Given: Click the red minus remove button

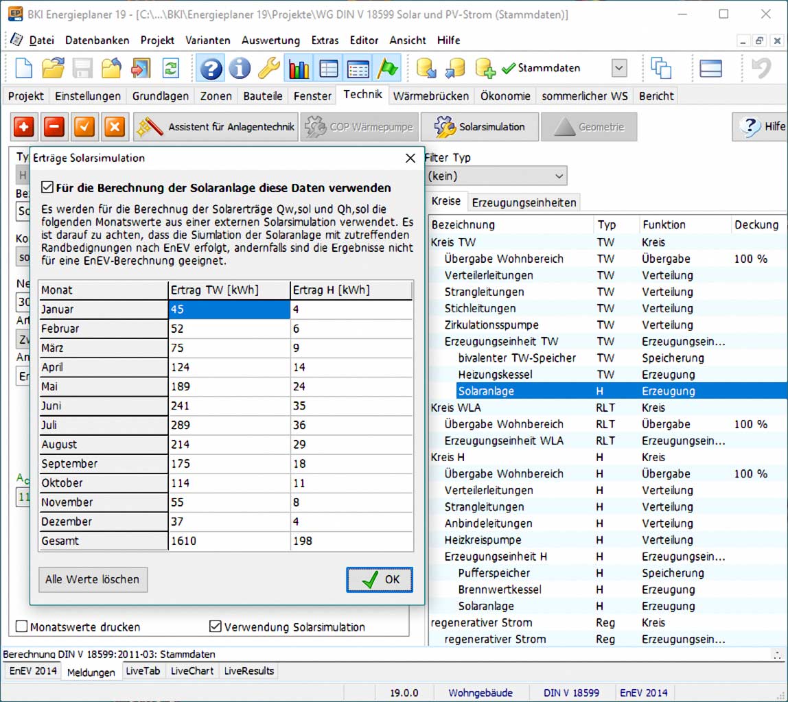Looking at the screenshot, I should point(54,127).
